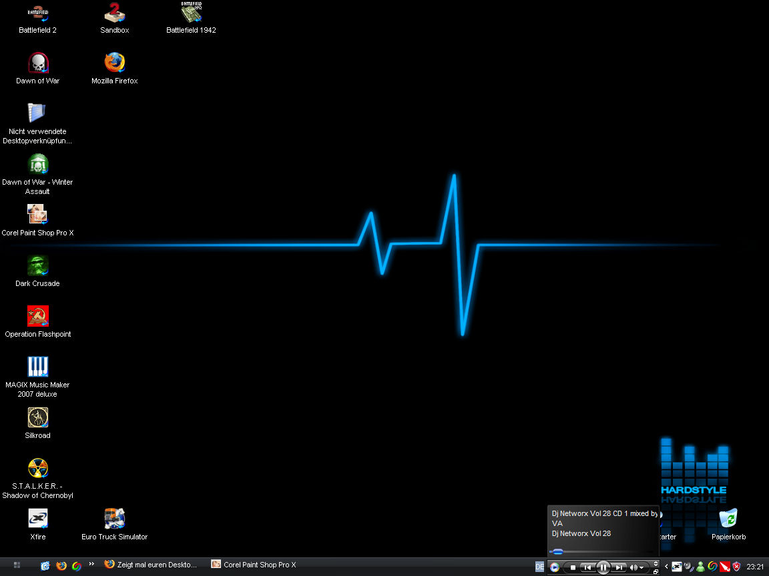769x576 pixels.
Task: Open the Nicht verwendete Desktopverknüpfungen folder
Action: (37, 123)
